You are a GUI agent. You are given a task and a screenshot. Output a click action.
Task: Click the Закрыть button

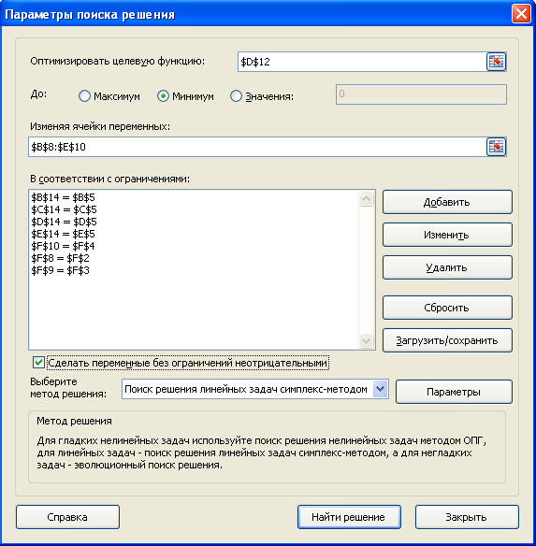(467, 517)
